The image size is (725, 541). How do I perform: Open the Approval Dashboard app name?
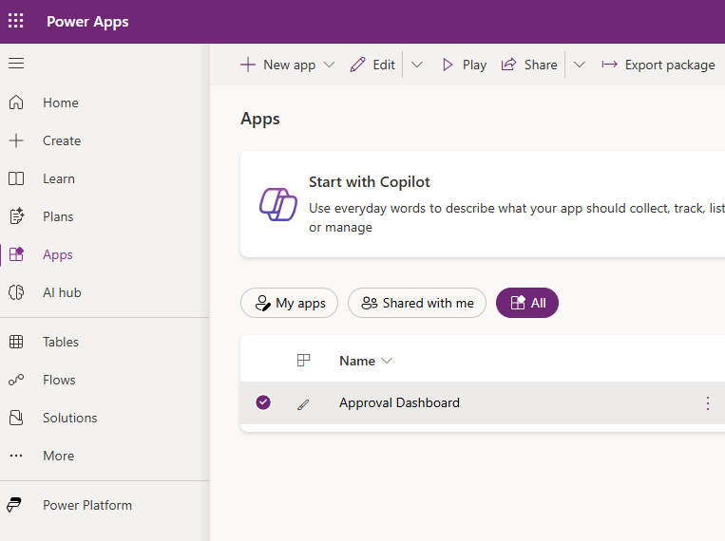[399, 402]
